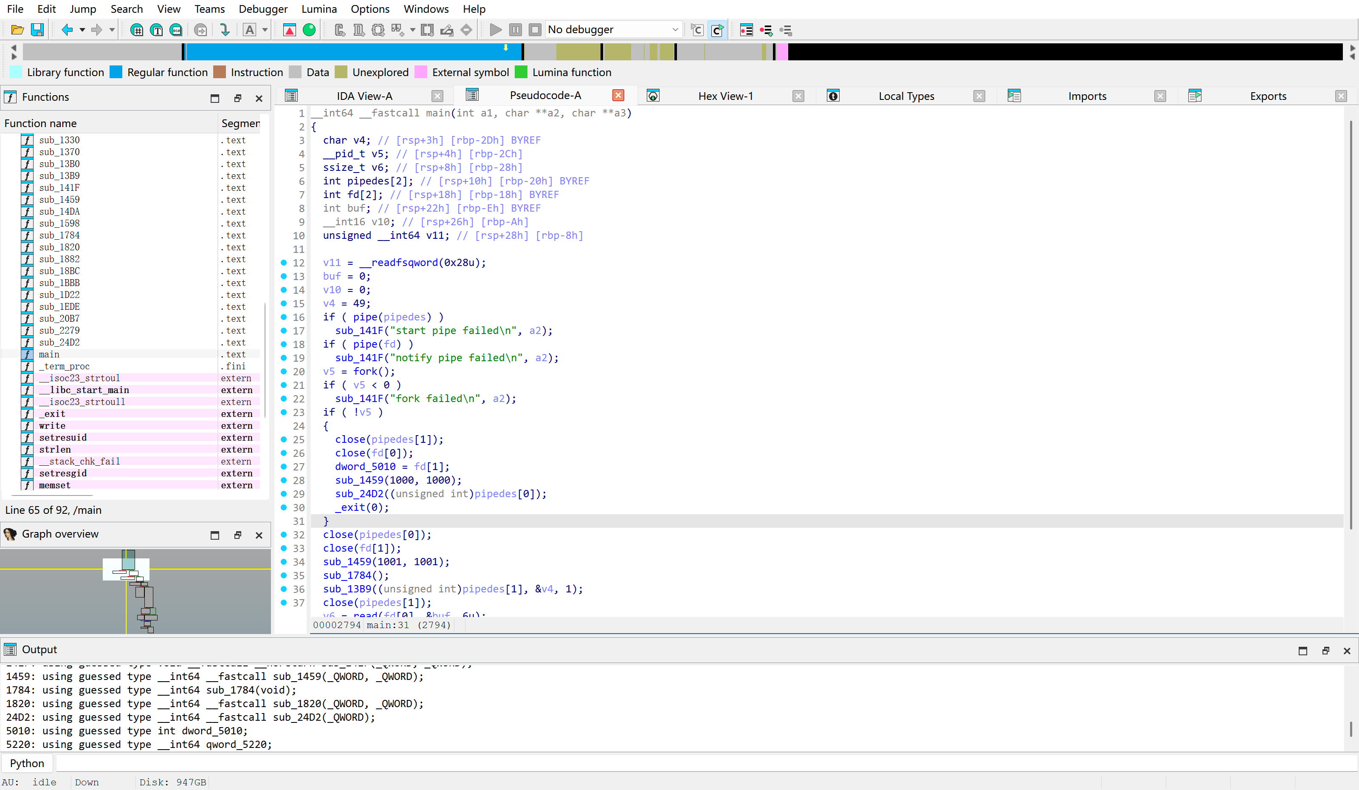Click the square-brackets-with-plus toolbar icon
1359x790 pixels.
[x=427, y=30]
